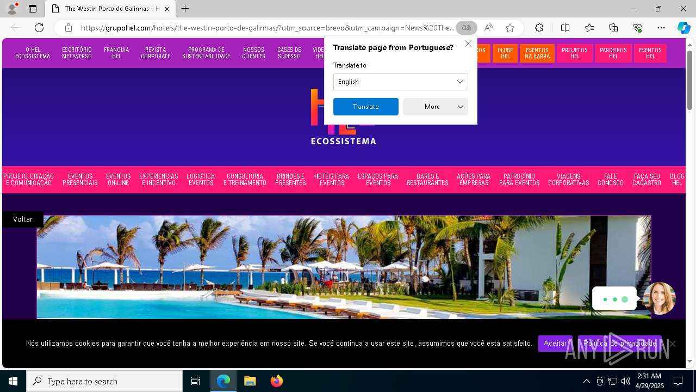Open File Explorer from taskbar
Screen dimensions: 696x392
point(250,381)
